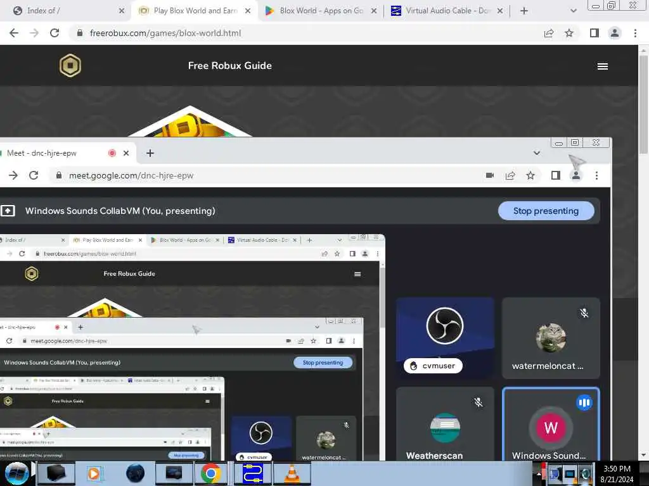Viewport: 649px width, 486px height.
Task: Click muted mic icon on watermeloncat tile
Action: click(584, 313)
